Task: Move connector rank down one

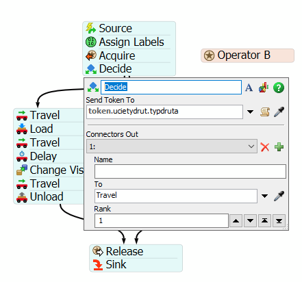Action: (250, 220)
